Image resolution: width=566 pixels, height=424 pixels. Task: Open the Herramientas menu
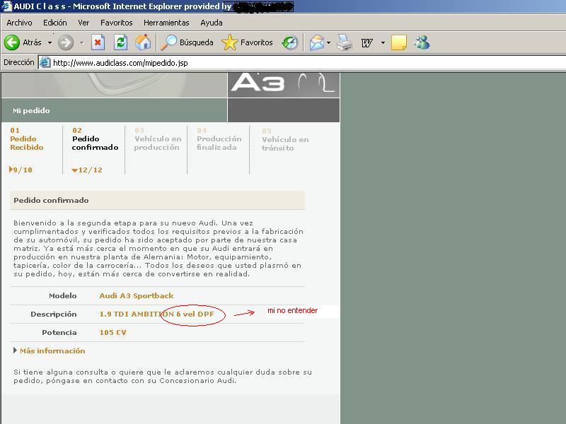[x=166, y=23]
